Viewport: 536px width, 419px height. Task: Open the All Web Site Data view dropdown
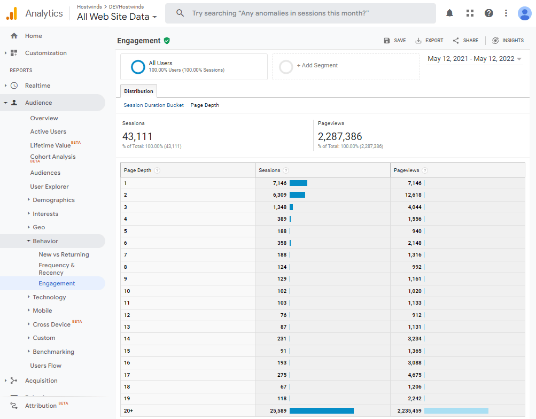tap(116, 17)
